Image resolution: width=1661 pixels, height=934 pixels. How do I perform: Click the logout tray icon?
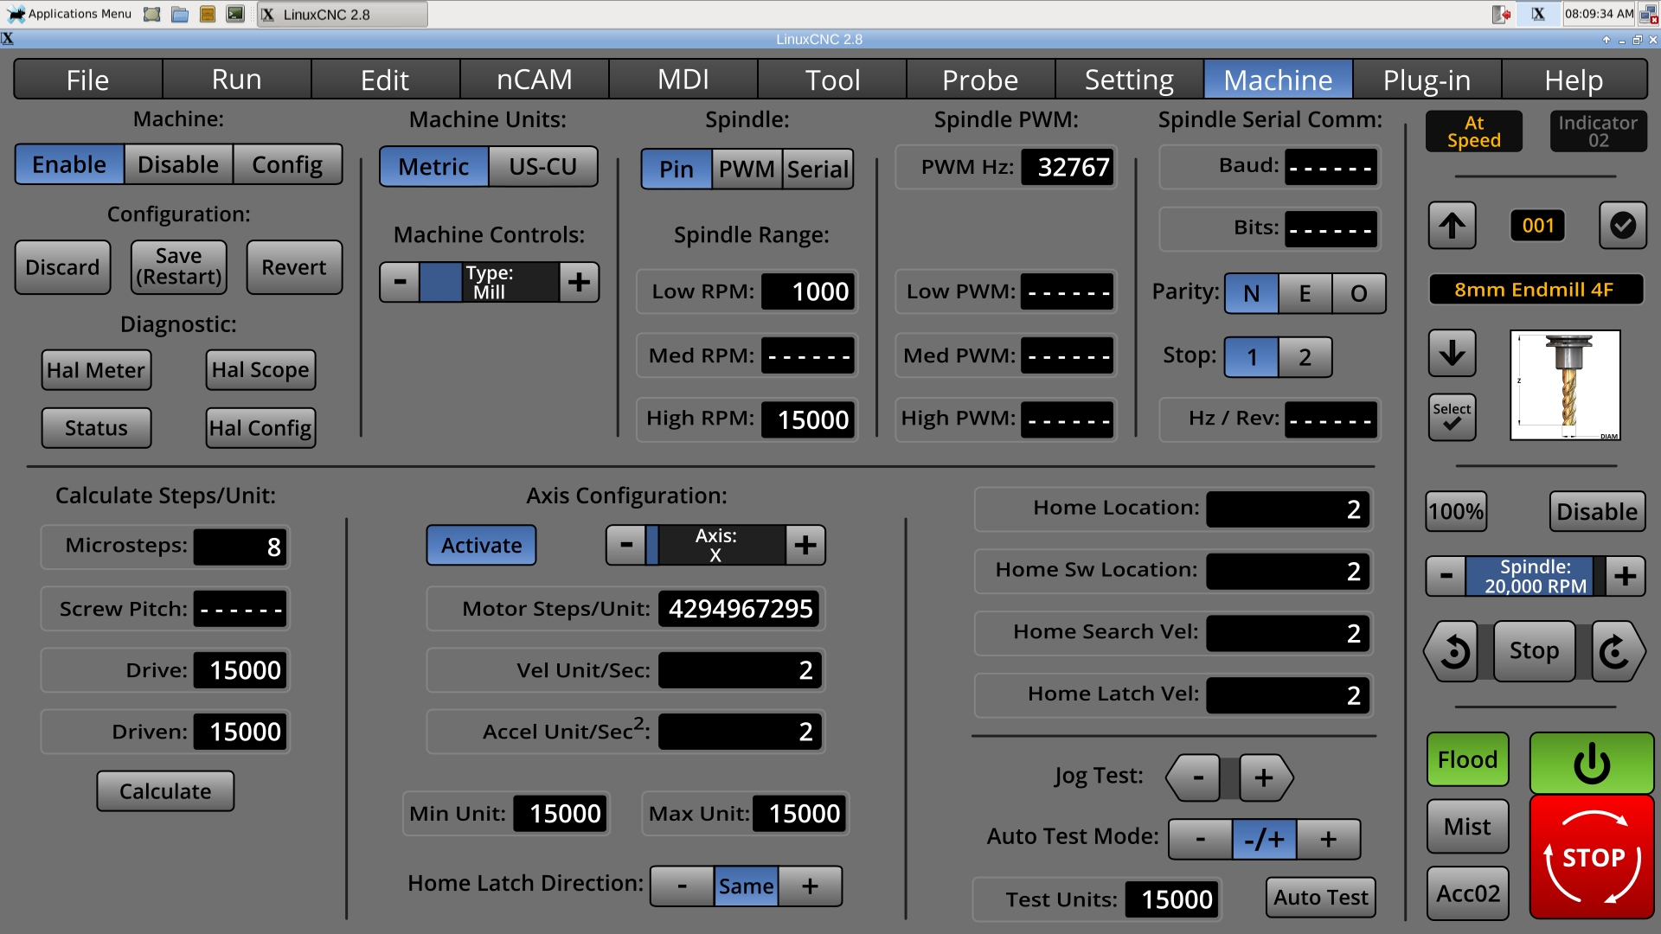point(1501,14)
